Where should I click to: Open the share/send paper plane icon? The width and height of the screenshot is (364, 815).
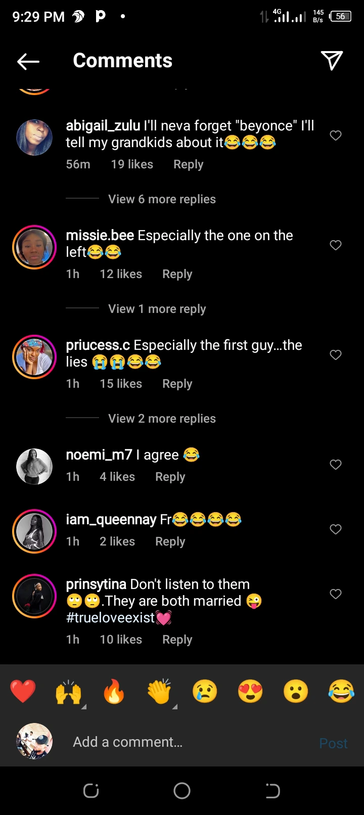pyautogui.click(x=332, y=61)
